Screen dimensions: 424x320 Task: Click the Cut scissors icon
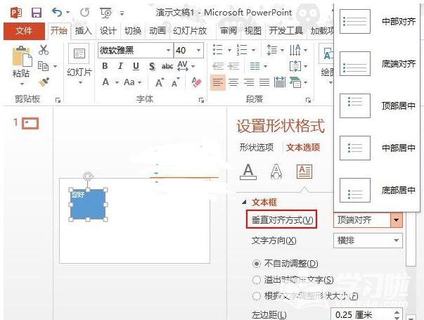(x=44, y=50)
